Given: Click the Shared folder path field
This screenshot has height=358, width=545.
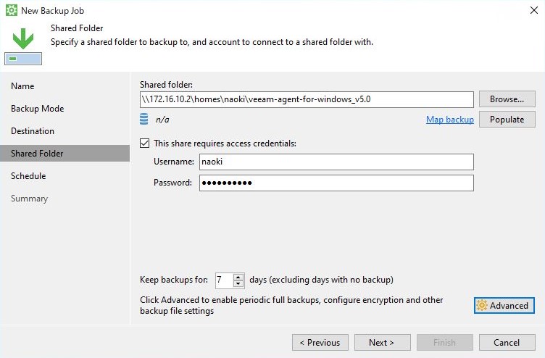Looking at the screenshot, I should pyautogui.click(x=307, y=99).
